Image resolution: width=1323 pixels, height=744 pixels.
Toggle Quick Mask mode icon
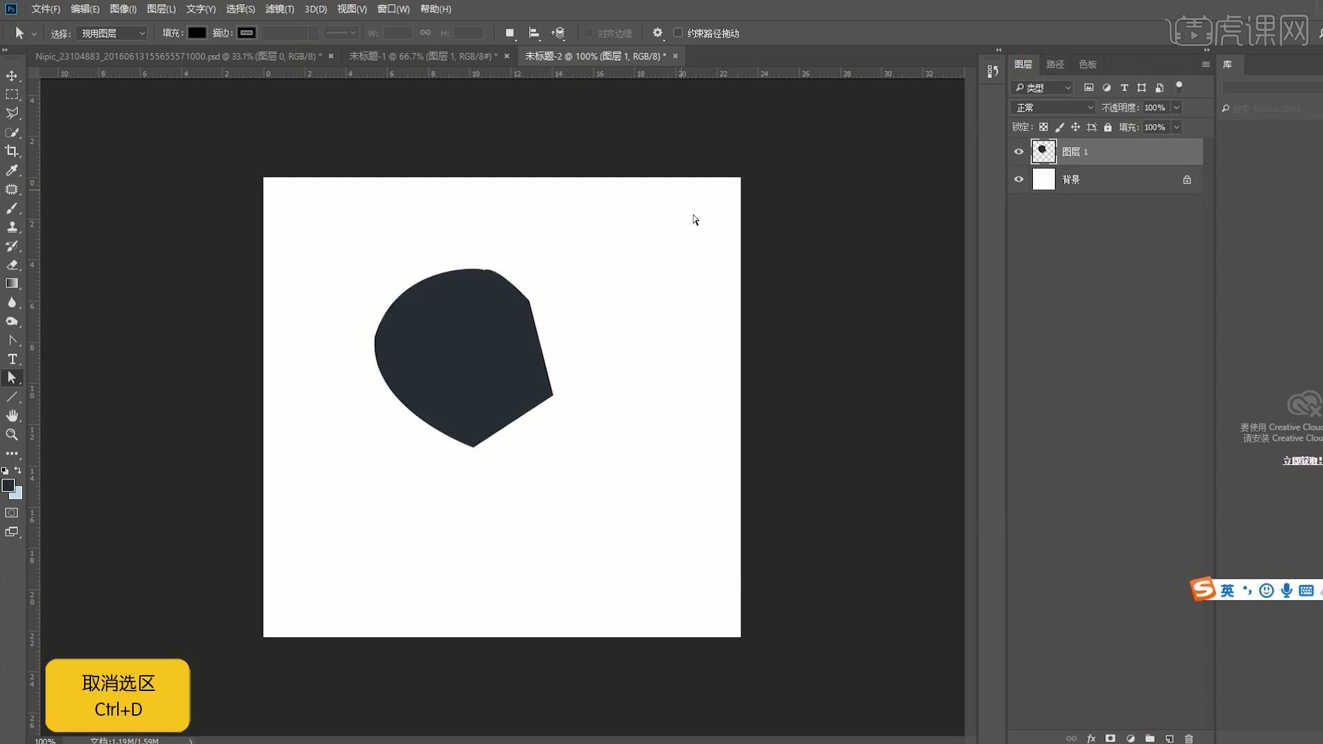(x=12, y=513)
